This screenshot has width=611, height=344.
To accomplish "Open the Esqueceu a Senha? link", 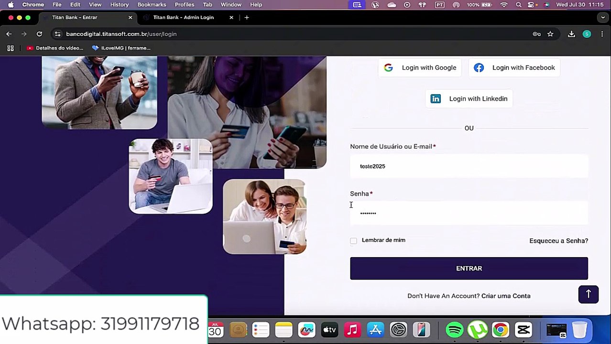I will pyautogui.click(x=558, y=241).
